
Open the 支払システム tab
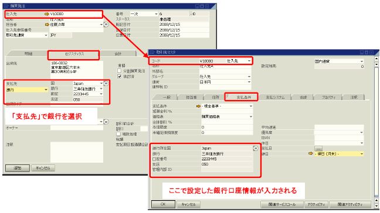pyautogui.click(x=275, y=97)
